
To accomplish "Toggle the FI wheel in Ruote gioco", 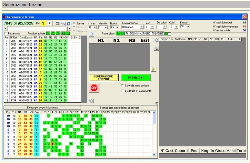I will 127,34.
